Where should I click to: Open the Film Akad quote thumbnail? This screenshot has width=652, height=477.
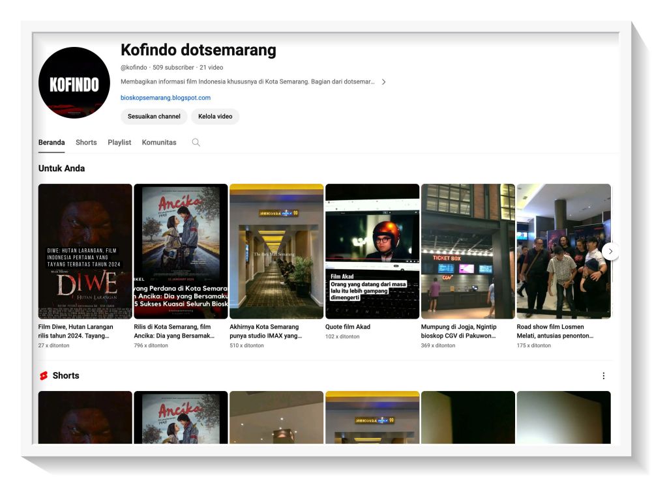(372, 252)
